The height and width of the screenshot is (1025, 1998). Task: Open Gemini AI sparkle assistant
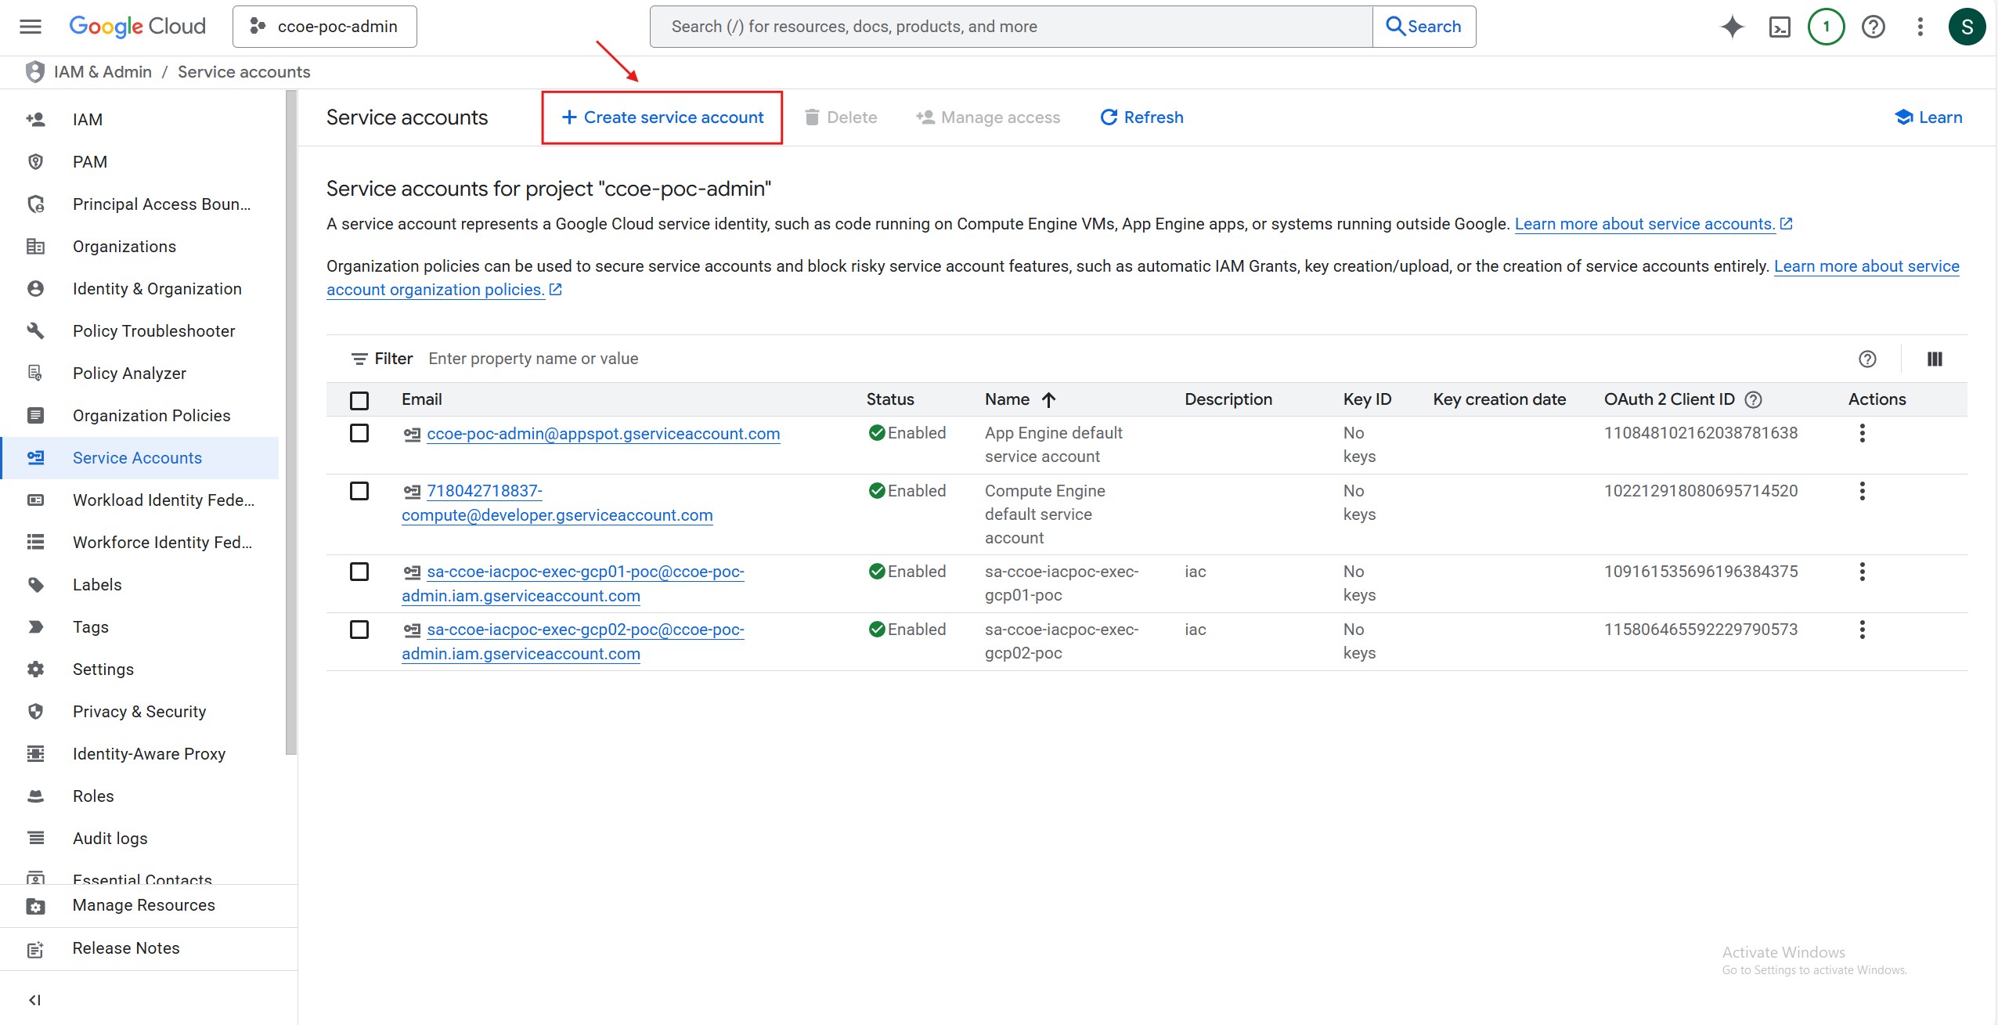tap(1733, 27)
